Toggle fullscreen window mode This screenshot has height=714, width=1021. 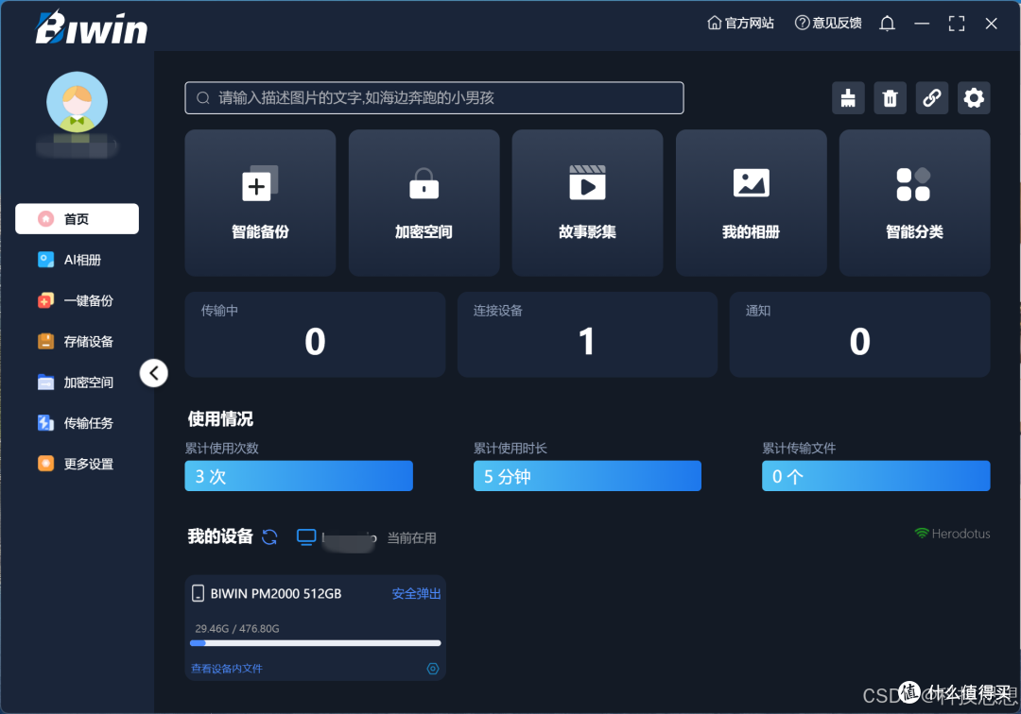point(957,24)
